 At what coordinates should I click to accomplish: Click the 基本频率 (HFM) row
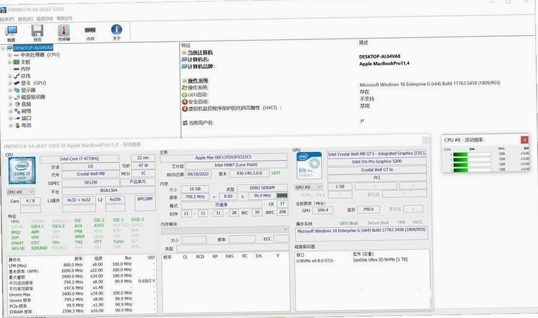click(81, 270)
